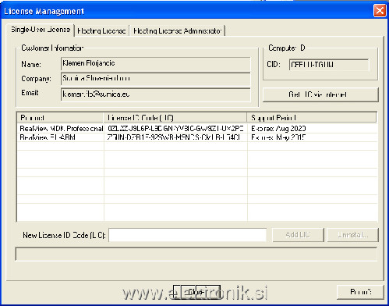
Task: Select the RealView RL-ARM row
Action: 197,137
